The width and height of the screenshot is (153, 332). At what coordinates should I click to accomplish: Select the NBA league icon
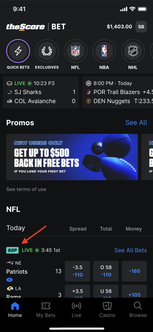coord(104,51)
